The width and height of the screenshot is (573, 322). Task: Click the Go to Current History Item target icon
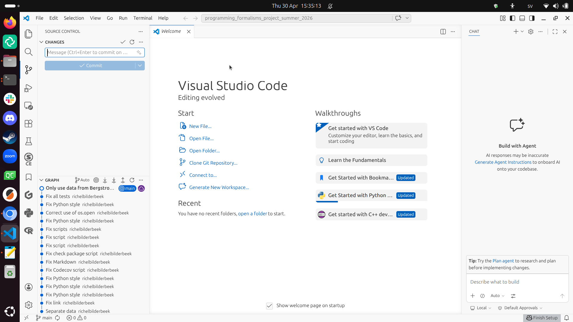[x=96, y=180]
